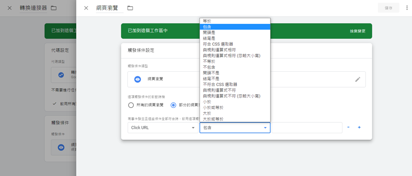The width and height of the screenshot is (412, 176).
Task: Select 等於 in operator list
Action: [235, 21]
